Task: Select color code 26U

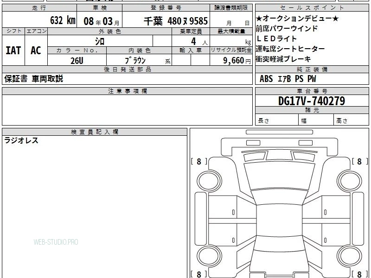Action: coord(77,61)
